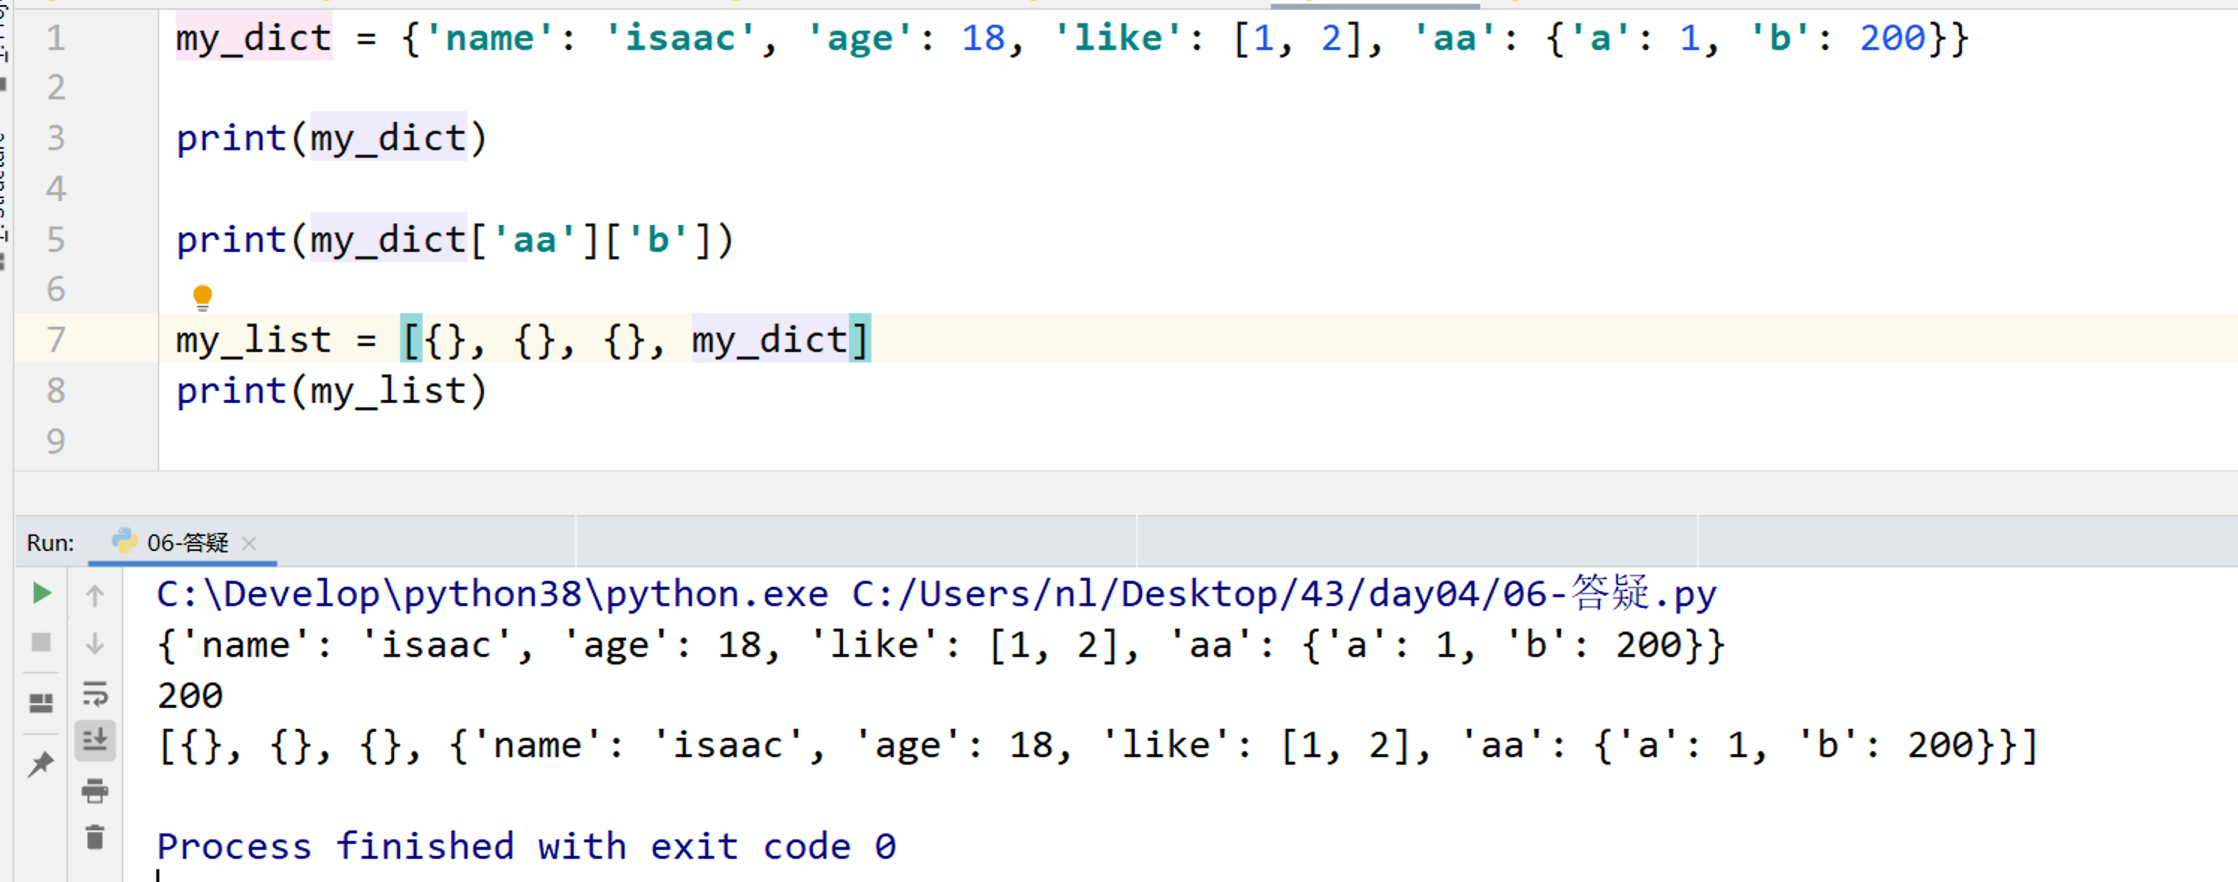Screen dimensions: 2238x882
Task: Toggle the pin tab icon
Action: coord(41,764)
